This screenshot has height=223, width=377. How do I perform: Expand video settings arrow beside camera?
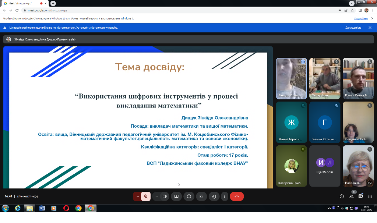156,197
